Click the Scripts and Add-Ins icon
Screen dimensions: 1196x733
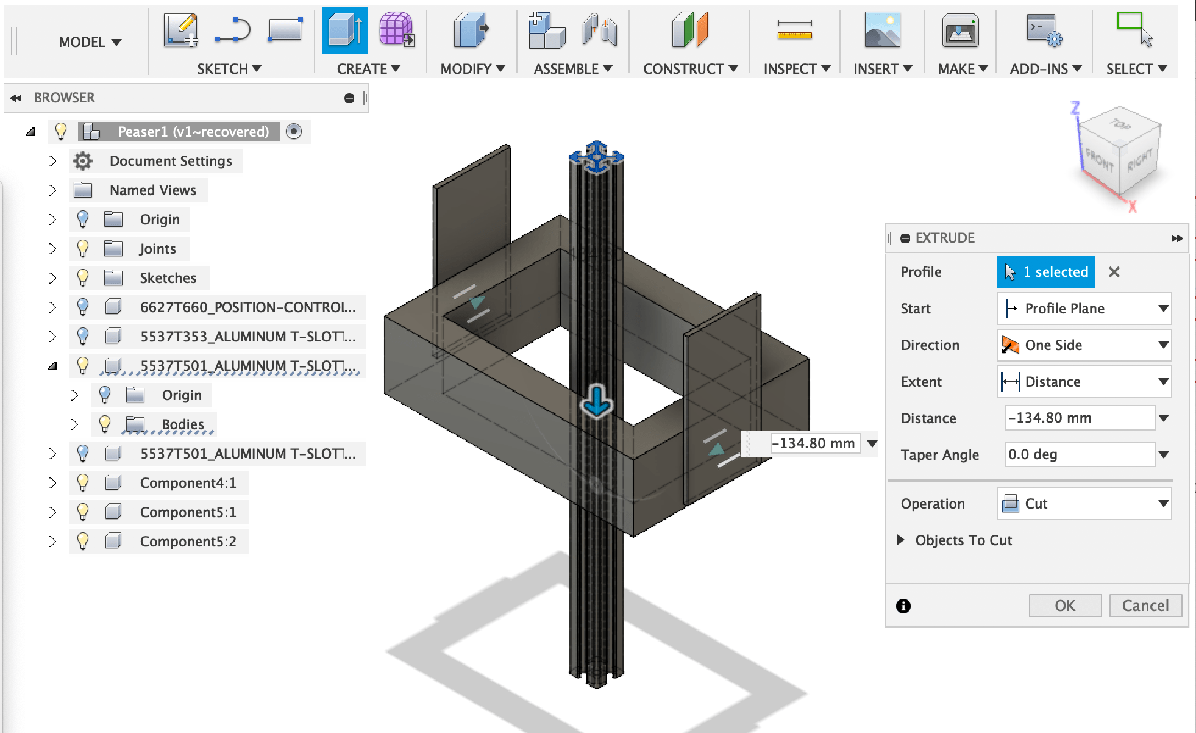[x=1044, y=30]
